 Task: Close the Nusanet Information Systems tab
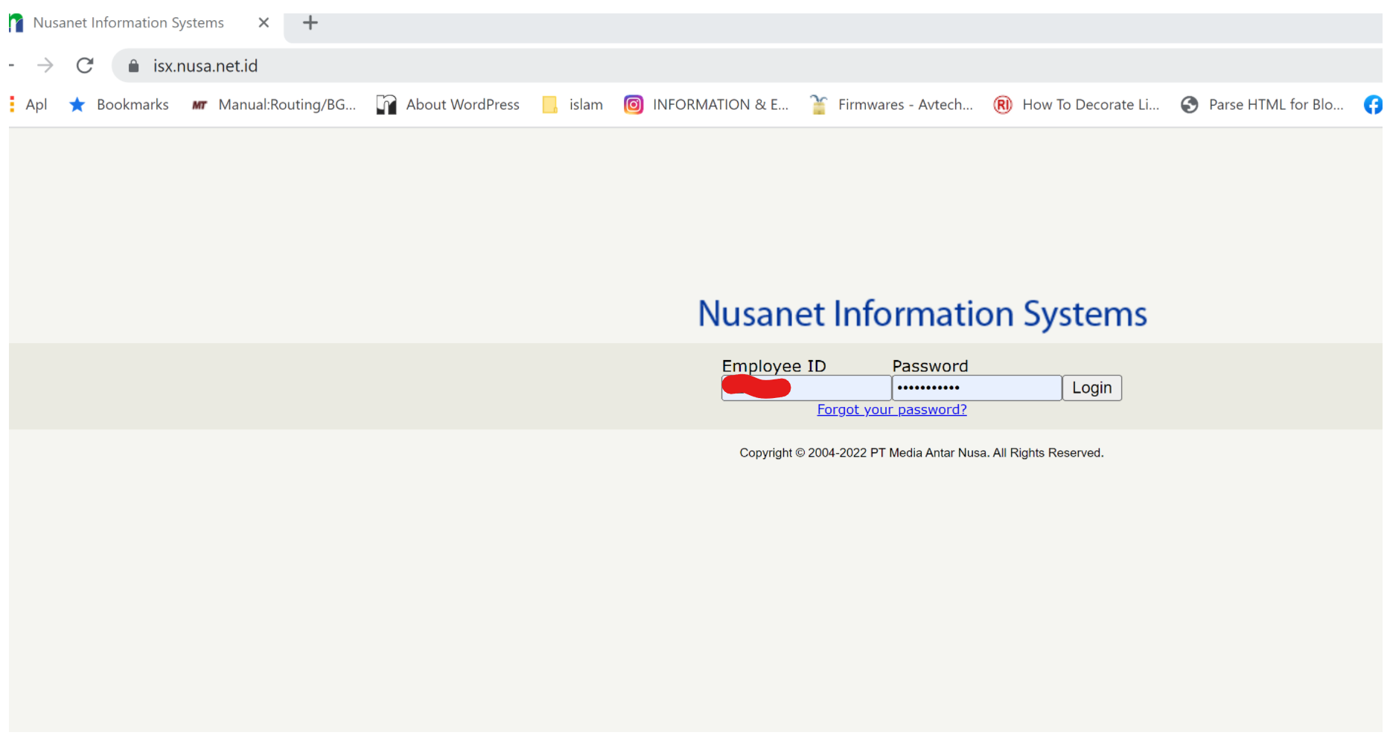[x=264, y=23]
